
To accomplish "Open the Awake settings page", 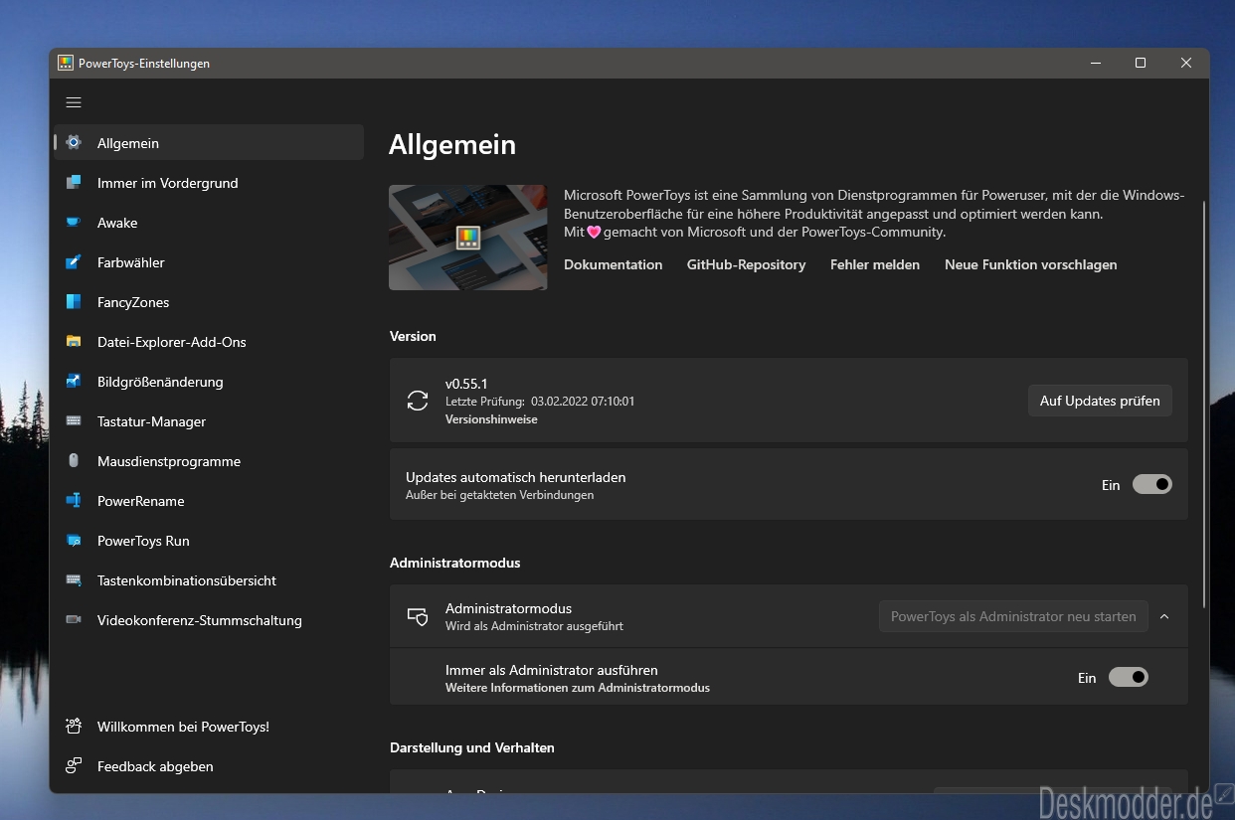I will click(x=209, y=223).
